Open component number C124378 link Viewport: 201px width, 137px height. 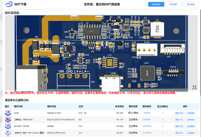coord(147,133)
